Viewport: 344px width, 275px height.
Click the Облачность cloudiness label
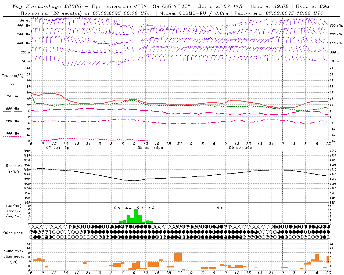pyautogui.click(x=14, y=233)
